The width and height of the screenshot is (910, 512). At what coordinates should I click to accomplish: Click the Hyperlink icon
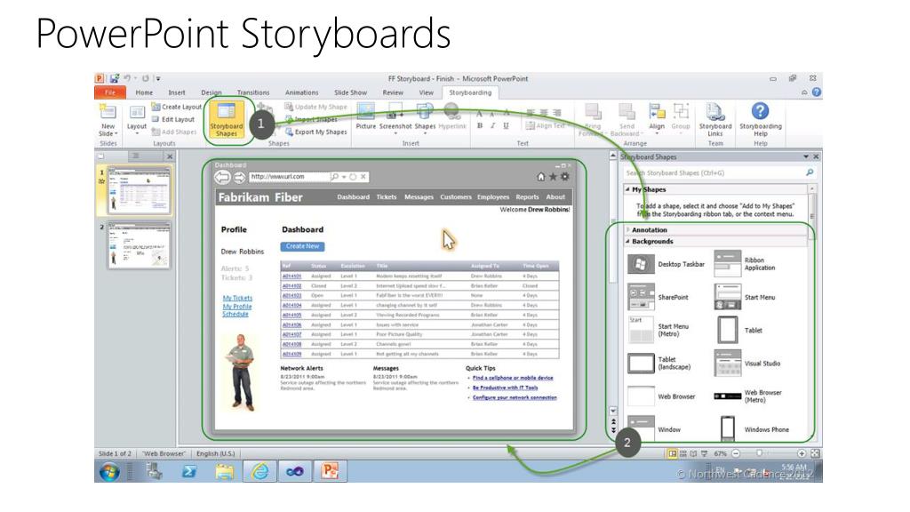pyautogui.click(x=452, y=110)
